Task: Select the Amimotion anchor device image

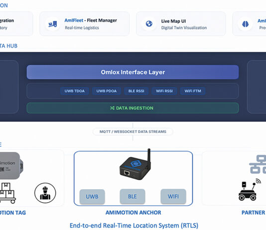Action: click(135, 164)
